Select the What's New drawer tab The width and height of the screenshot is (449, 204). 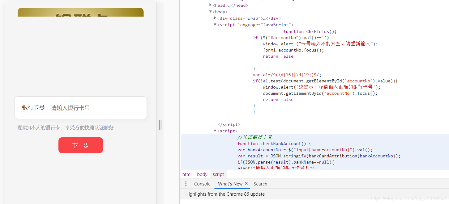pyautogui.click(x=230, y=184)
